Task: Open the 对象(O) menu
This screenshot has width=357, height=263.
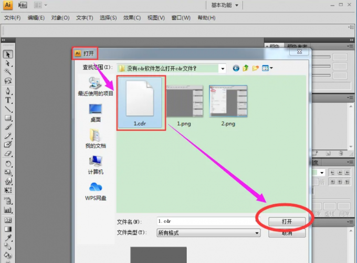Action: 60,18
